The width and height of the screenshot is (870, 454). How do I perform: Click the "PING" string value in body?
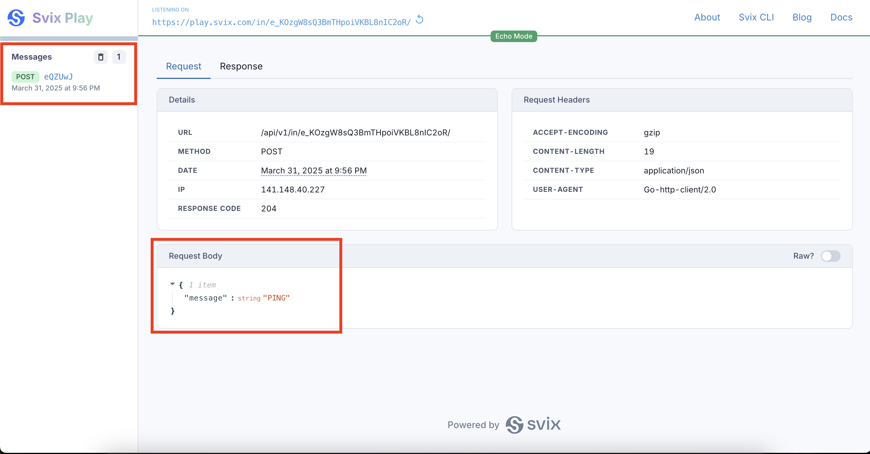tap(276, 298)
